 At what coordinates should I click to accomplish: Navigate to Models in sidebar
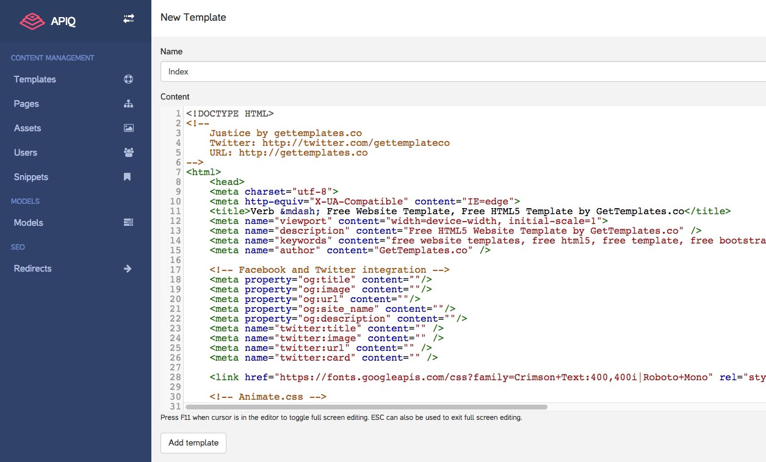[29, 223]
